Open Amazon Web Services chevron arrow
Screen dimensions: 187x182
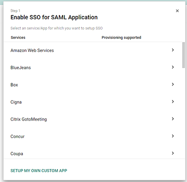[173, 50]
